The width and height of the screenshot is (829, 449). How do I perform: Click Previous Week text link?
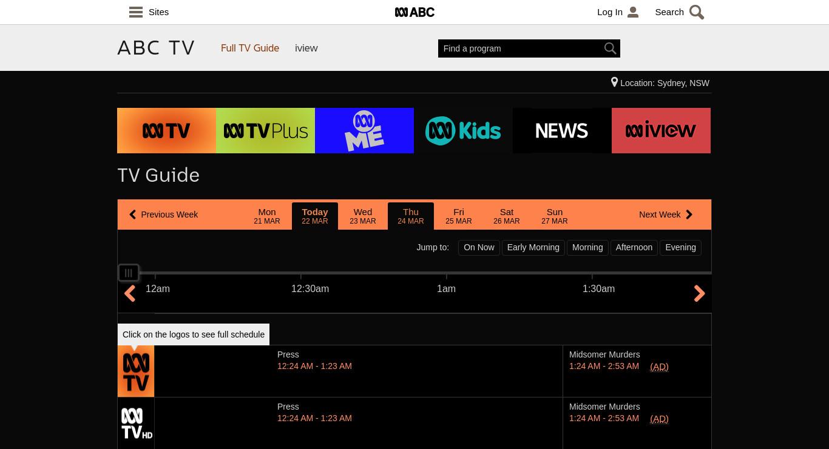tap(169, 215)
